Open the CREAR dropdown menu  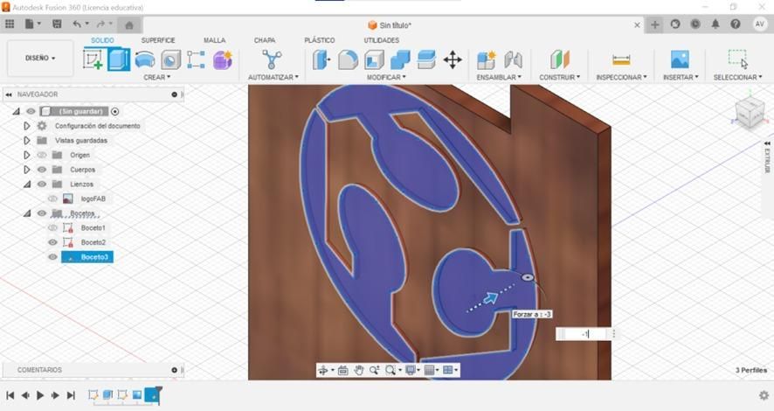157,77
